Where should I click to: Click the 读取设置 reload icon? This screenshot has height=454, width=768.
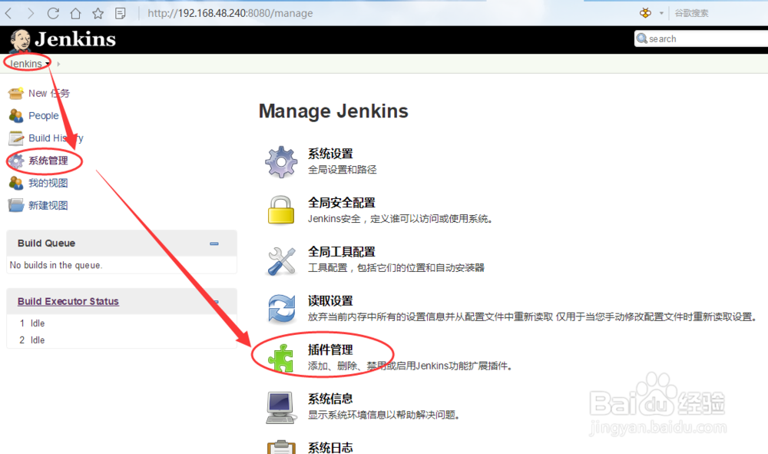(x=282, y=309)
